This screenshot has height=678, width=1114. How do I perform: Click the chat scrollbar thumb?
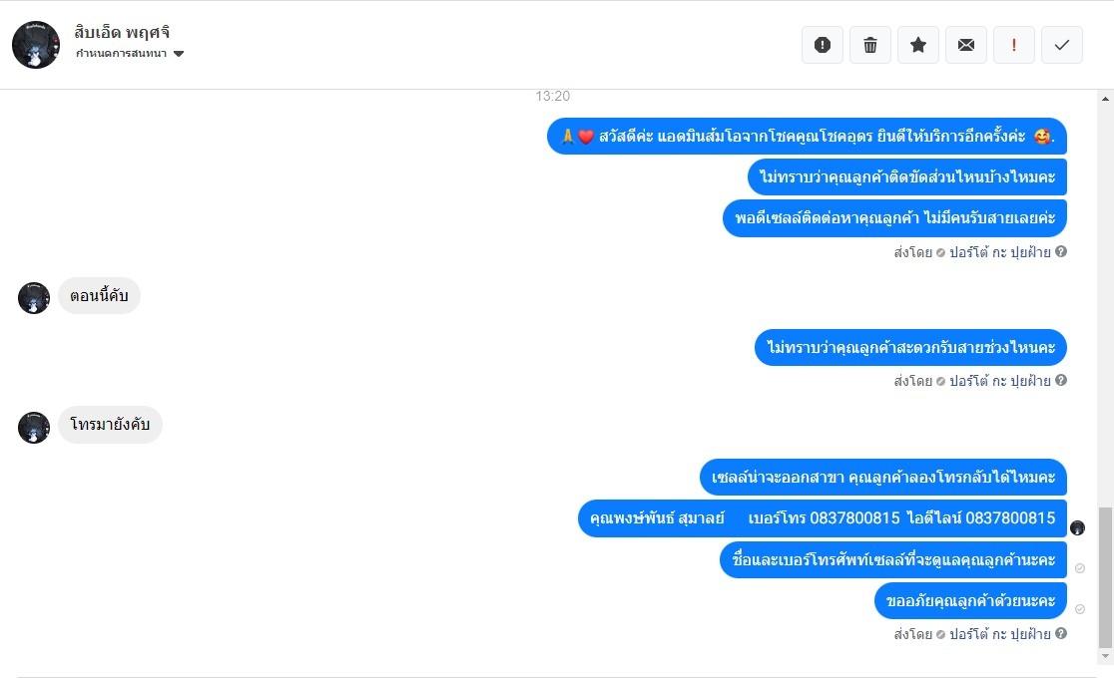(1105, 577)
